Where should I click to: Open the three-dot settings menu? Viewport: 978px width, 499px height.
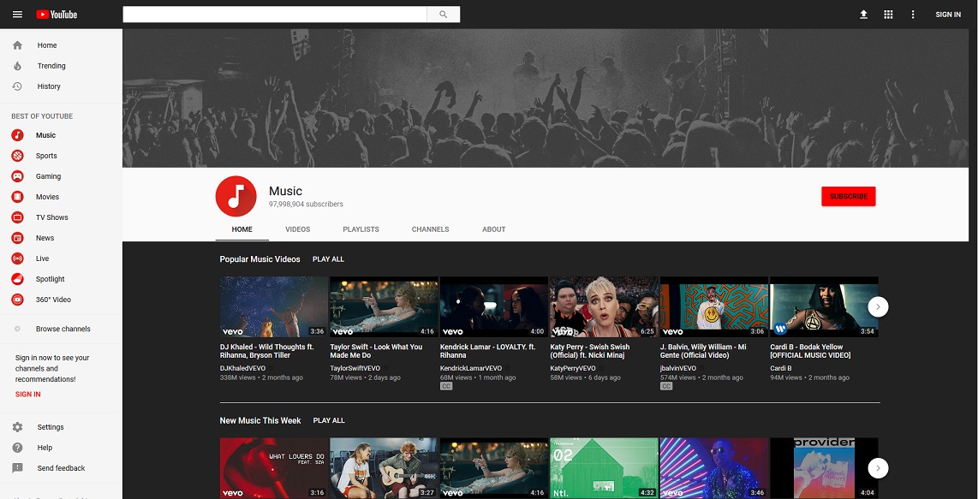pyautogui.click(x=913, y=15)
